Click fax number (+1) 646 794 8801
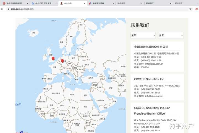199x133 pixels. click(x=150, y=93)
